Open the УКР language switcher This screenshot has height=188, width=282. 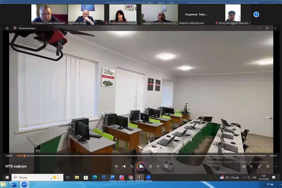(x=254, y=177)
